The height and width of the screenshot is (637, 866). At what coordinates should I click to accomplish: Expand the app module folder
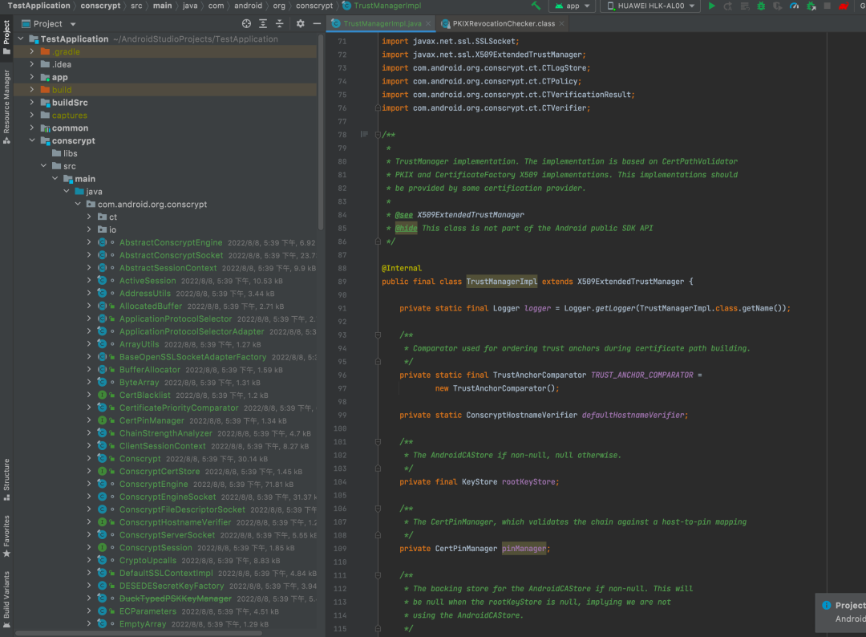31,77
